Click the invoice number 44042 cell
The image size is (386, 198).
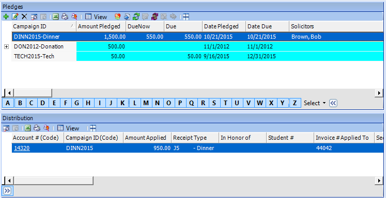(344, 148)
